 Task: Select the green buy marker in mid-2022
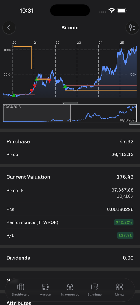(65, 86)
